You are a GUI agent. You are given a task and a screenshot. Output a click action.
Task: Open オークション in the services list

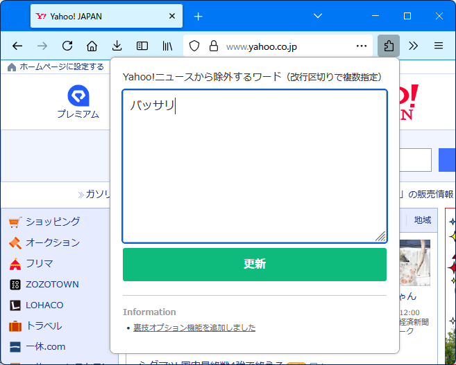click(53, 242)
